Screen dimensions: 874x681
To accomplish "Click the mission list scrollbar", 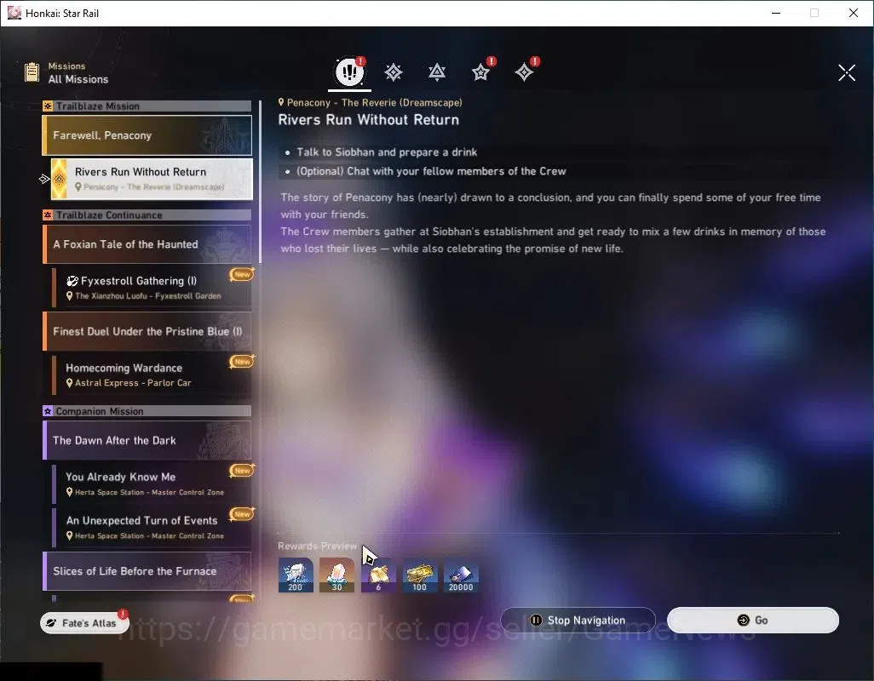I will [261, 181].
